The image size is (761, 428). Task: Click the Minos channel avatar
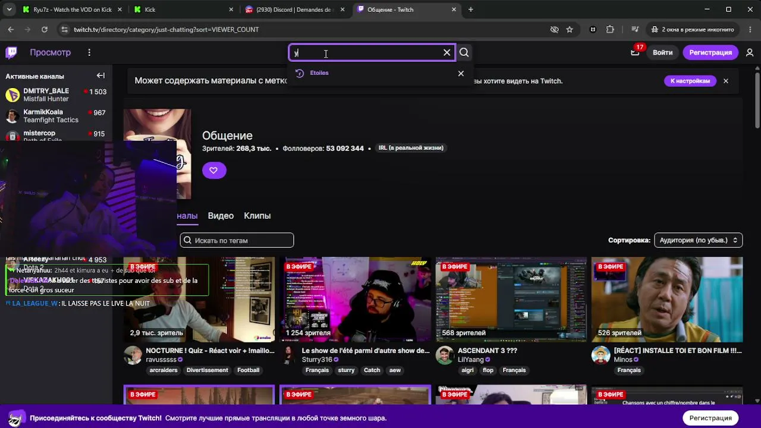click(x=601, y=355)
